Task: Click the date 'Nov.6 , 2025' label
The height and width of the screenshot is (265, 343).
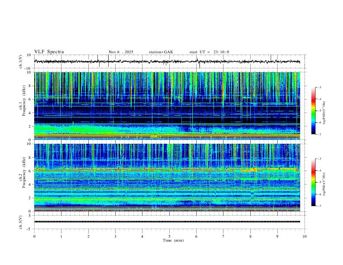Action: 121,52
